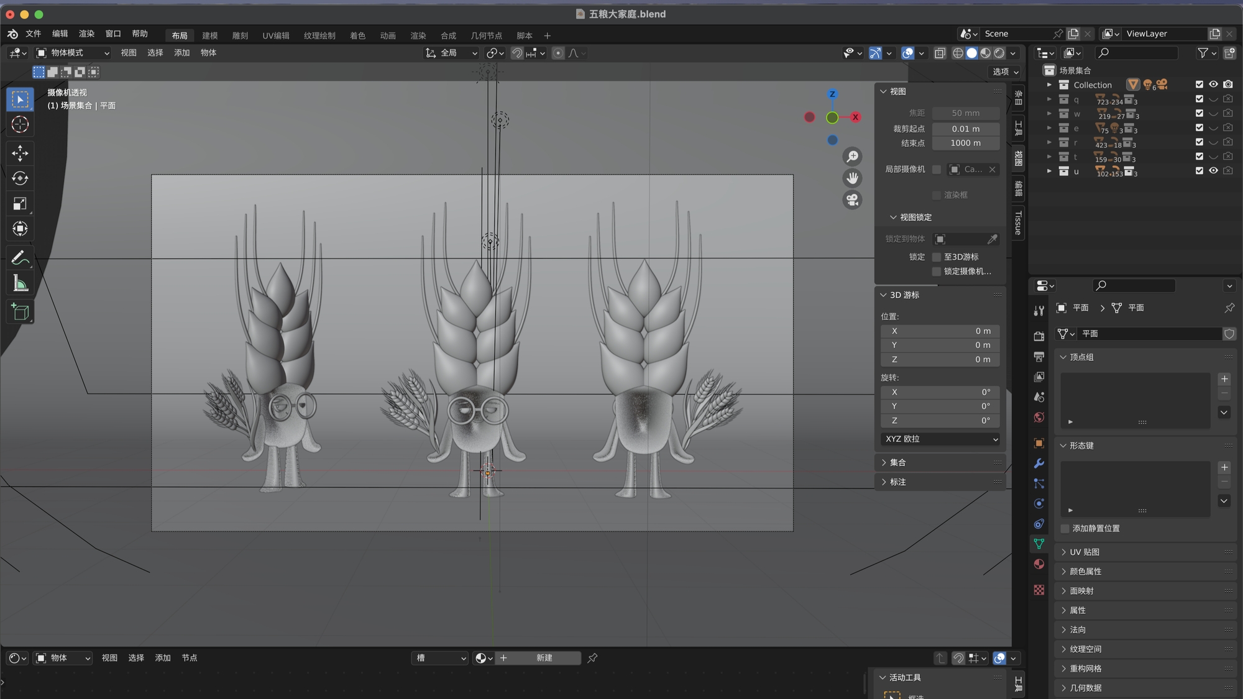
Task: Open the Render properties tab
Action: (1039, 336)
